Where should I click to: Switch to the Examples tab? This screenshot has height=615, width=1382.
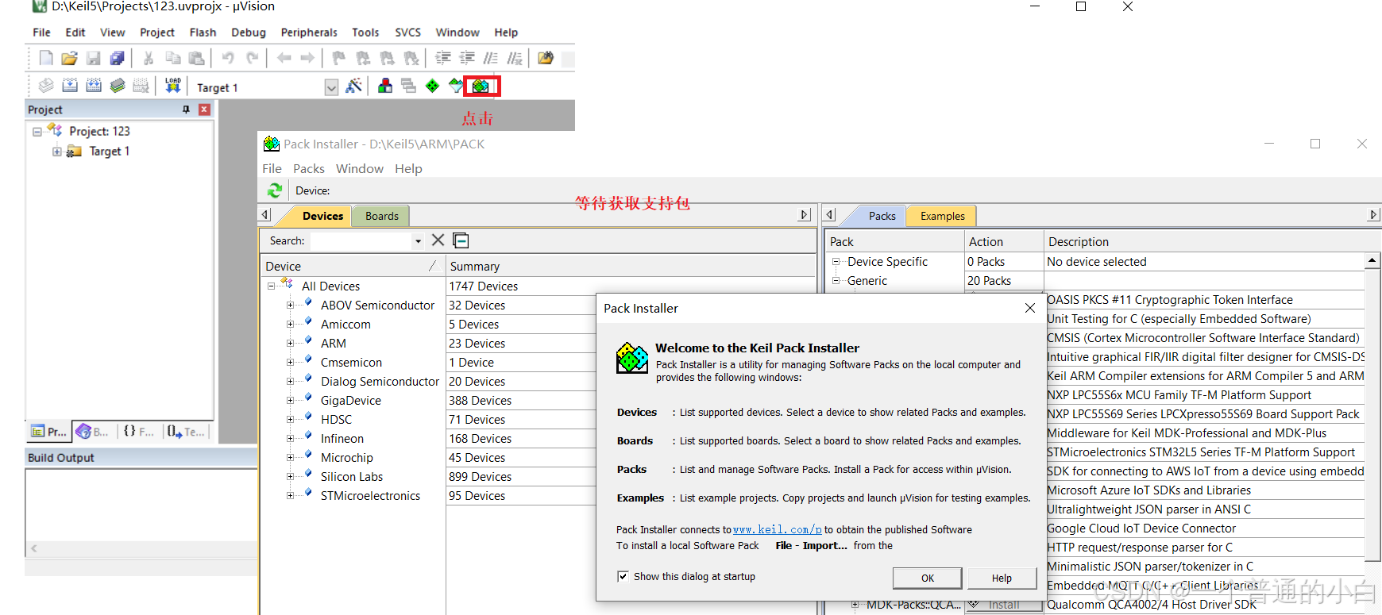(x=942, y=216)
